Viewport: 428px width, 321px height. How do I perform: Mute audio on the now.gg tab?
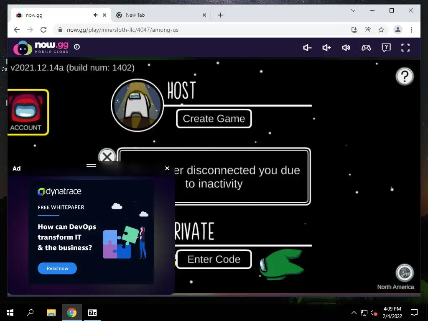click(95, 15)
